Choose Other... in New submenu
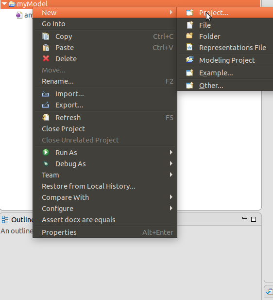This screenshot has height=300, width=273. 225,86
